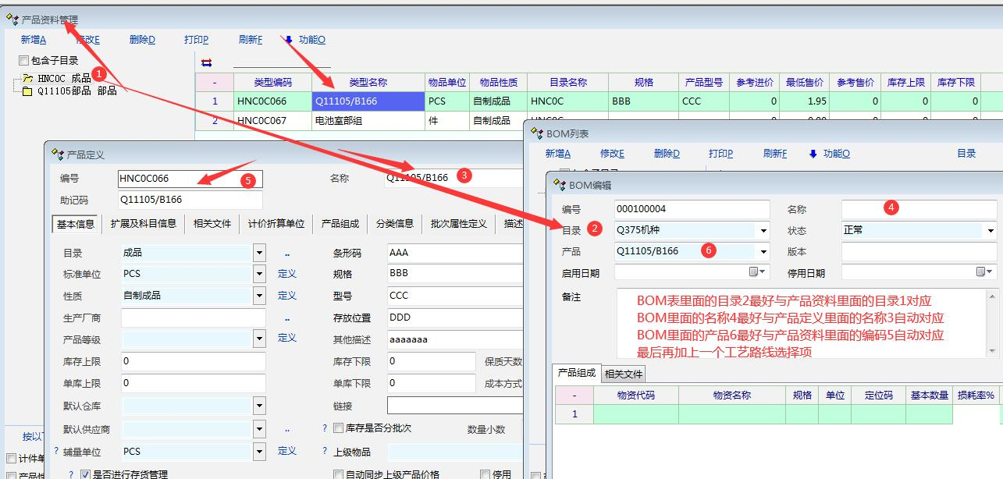Click the question mark help icon beside 辅量单位

56,451
